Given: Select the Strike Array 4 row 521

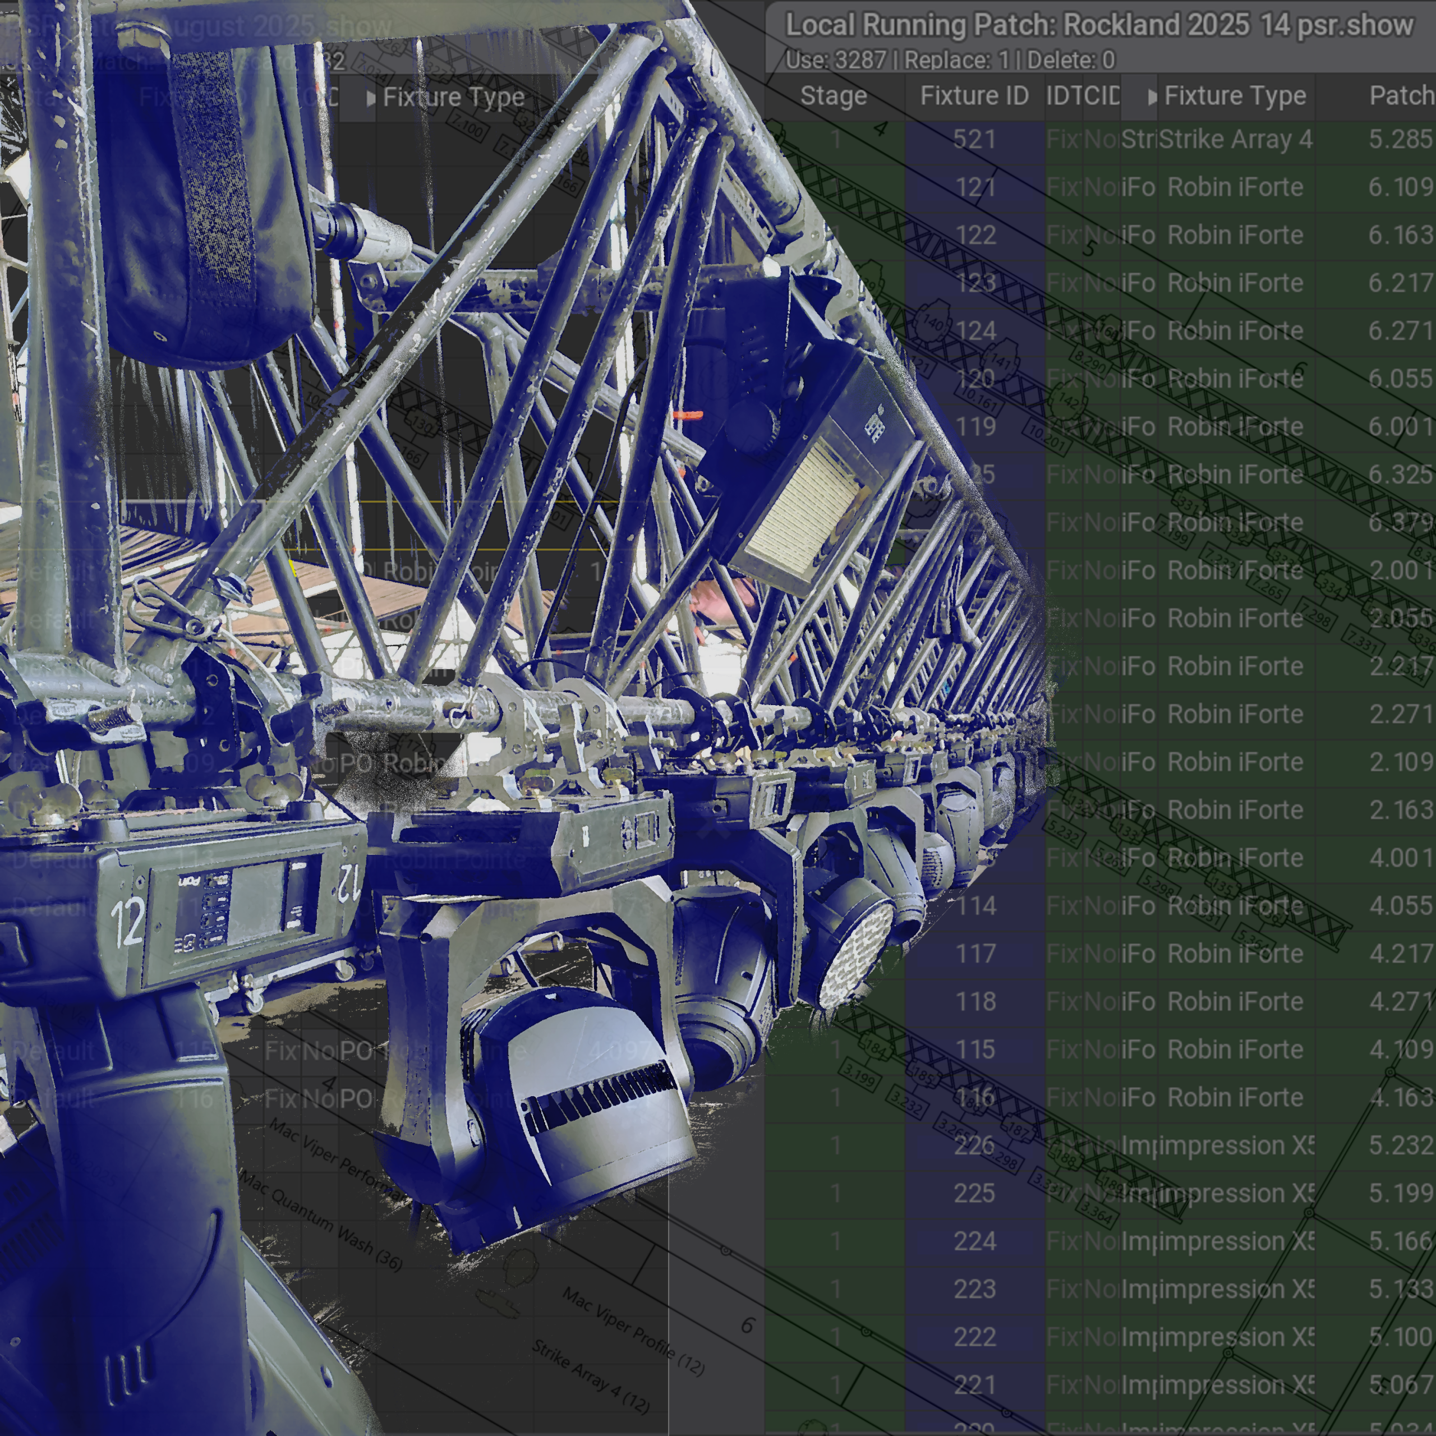Looking at the screenshot, I should (x=1235, y=140).
